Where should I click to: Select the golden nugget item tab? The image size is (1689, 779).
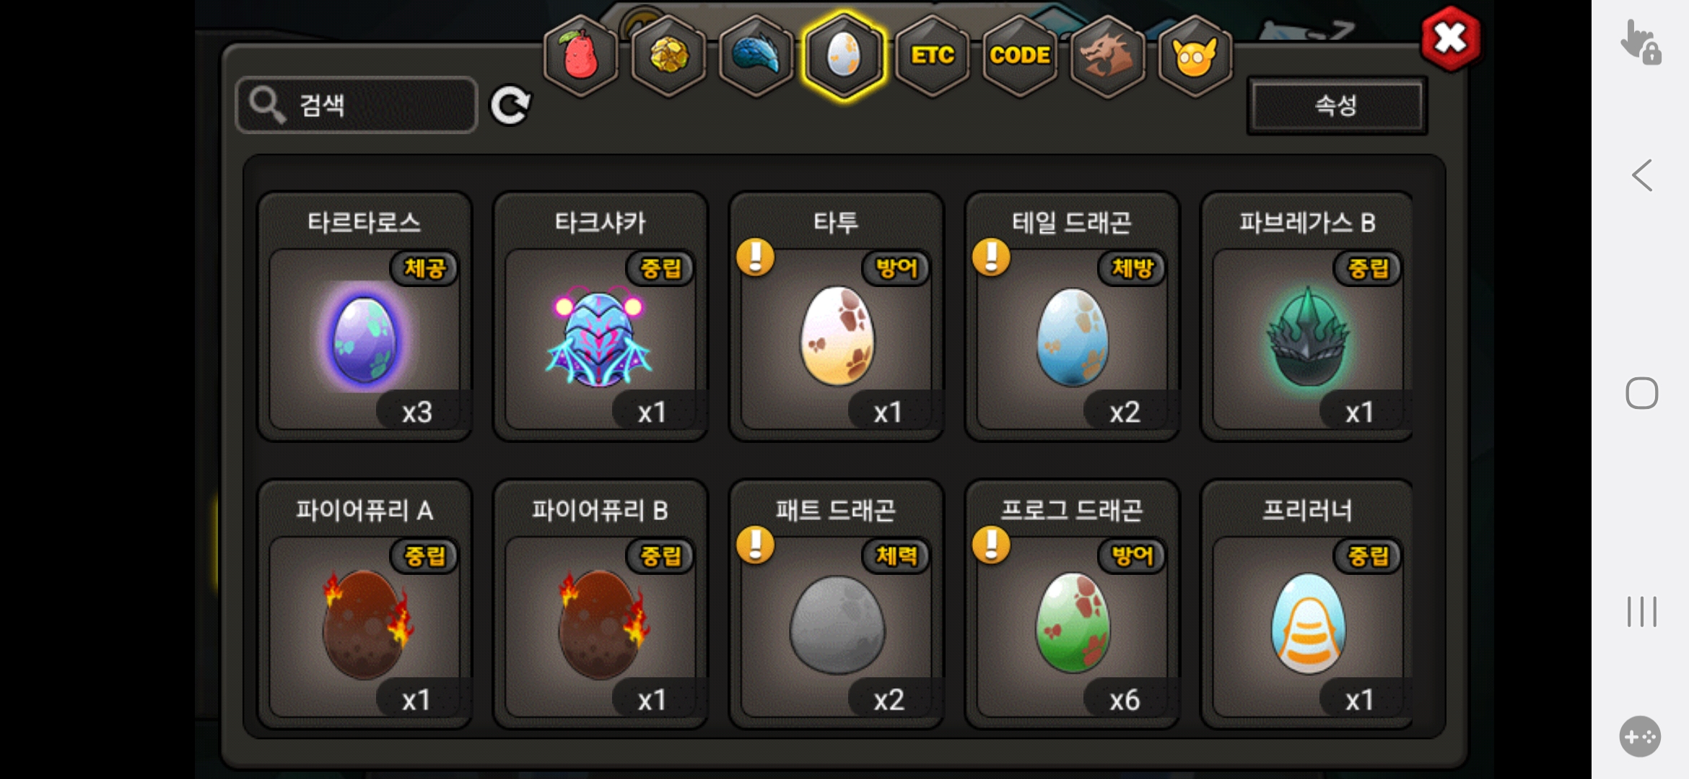(x=669, y=56)
